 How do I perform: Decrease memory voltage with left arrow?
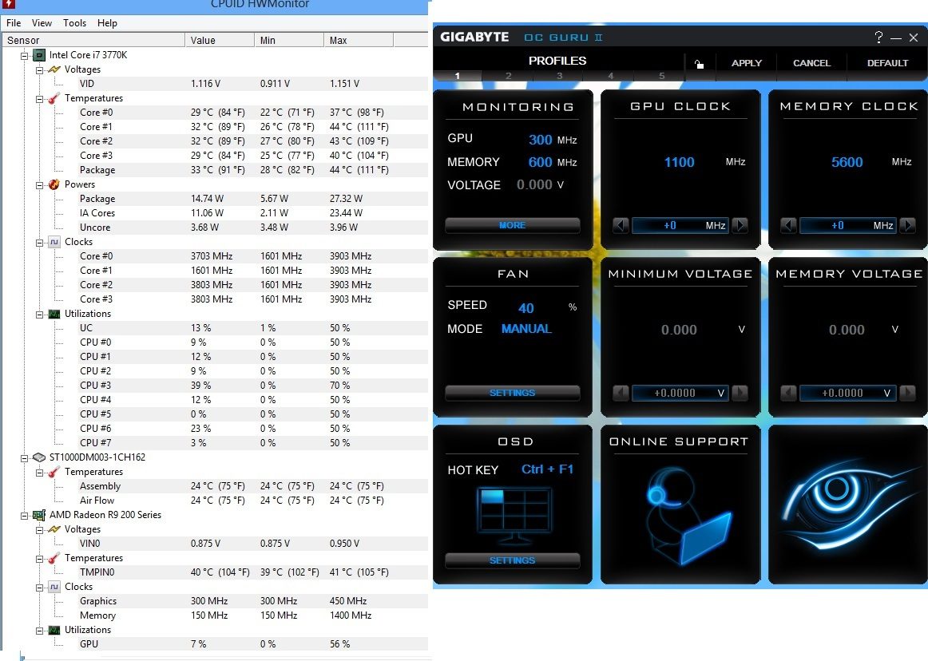788,393
